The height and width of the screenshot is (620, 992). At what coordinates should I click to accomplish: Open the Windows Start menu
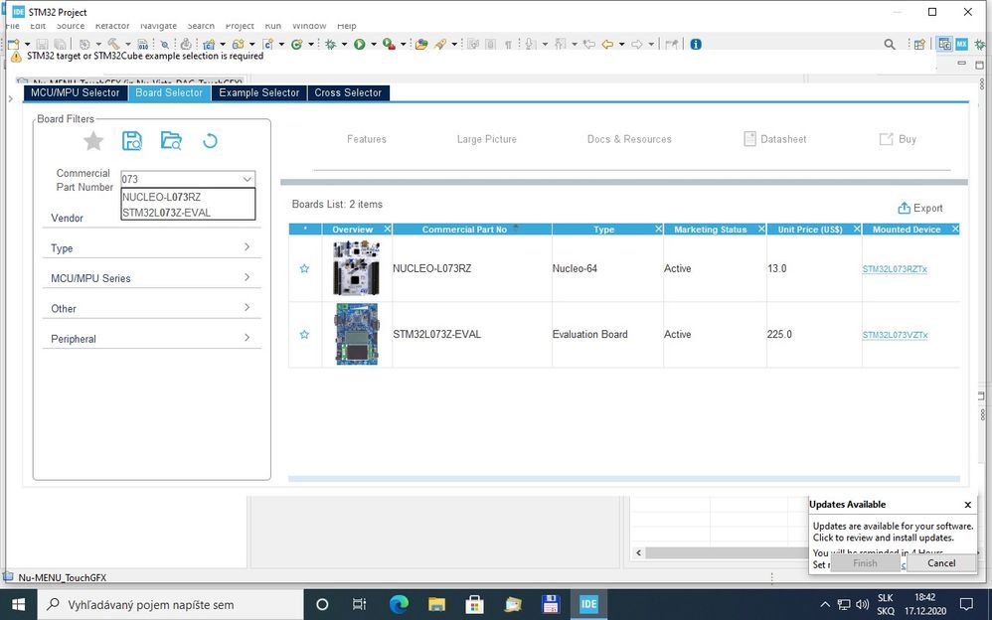point(18,604)
